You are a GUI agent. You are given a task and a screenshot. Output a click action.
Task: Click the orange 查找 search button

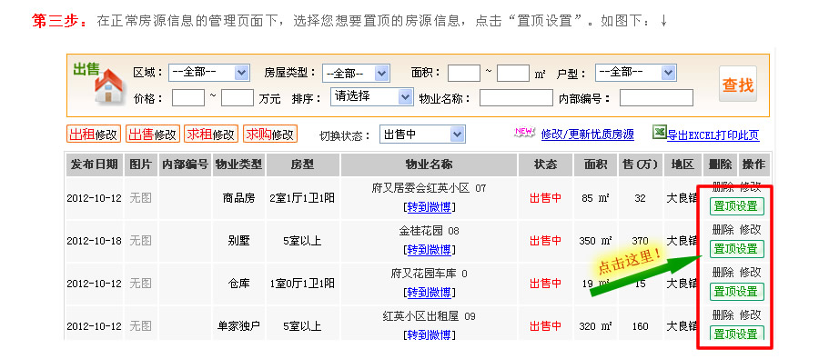(737, 84)
